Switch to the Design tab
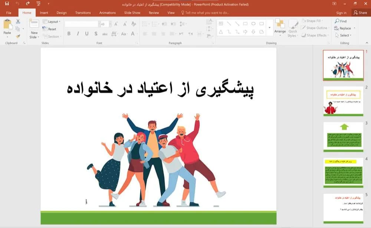This screenshot has height=228, width=371. 62,13
